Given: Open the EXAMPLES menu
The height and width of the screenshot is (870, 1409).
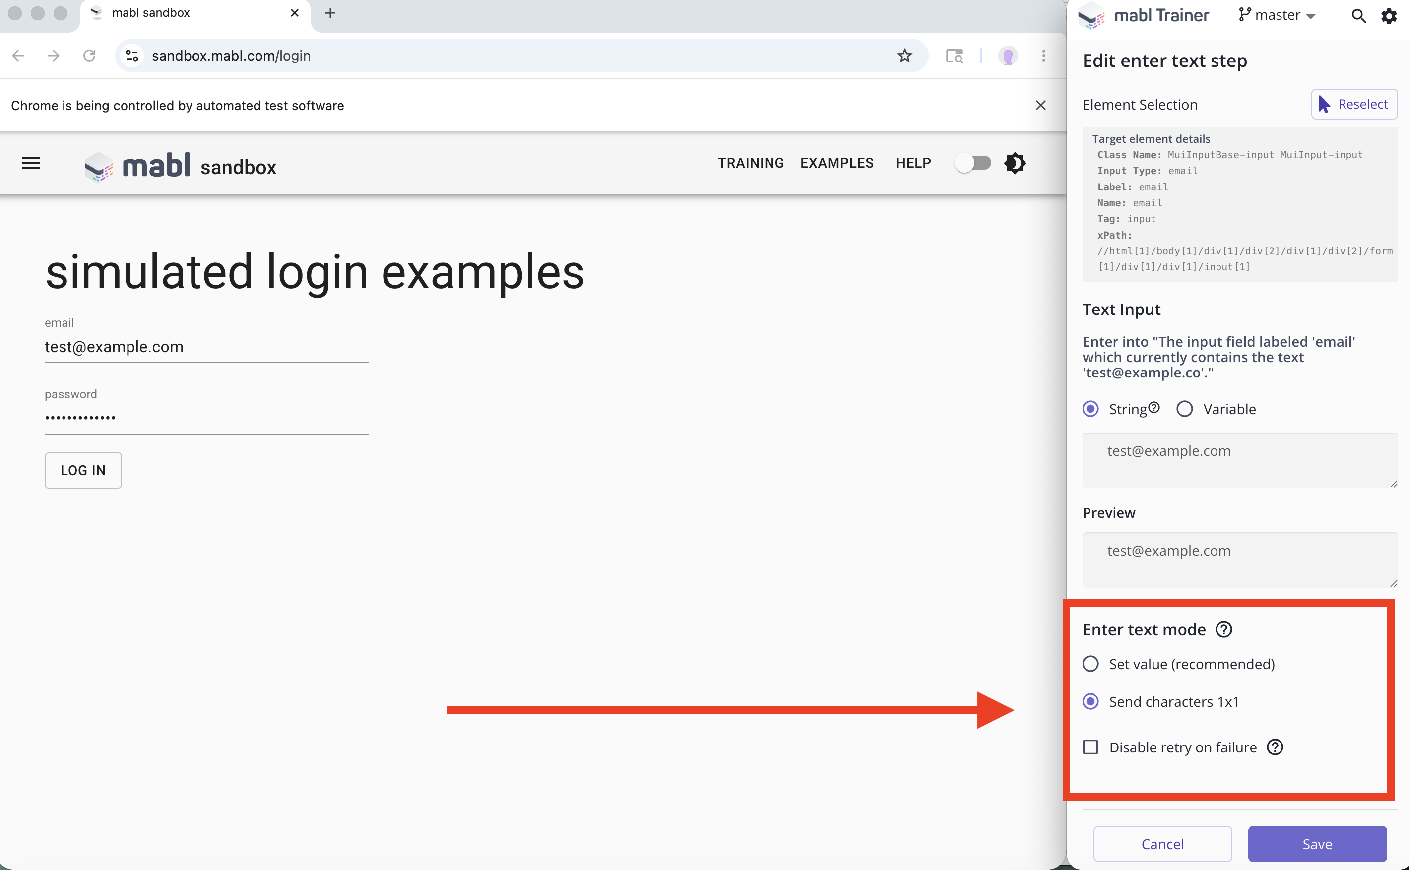Looking at the screenshot, I should click(x=837, y=163).
